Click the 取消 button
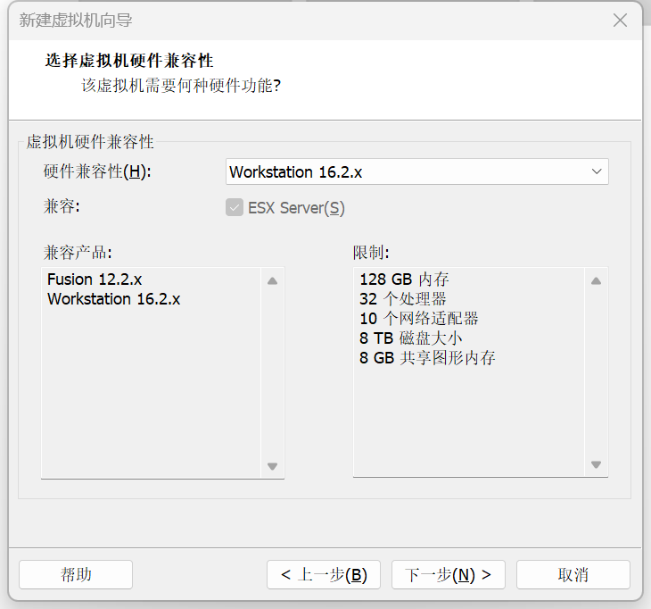 pos(573,574)
